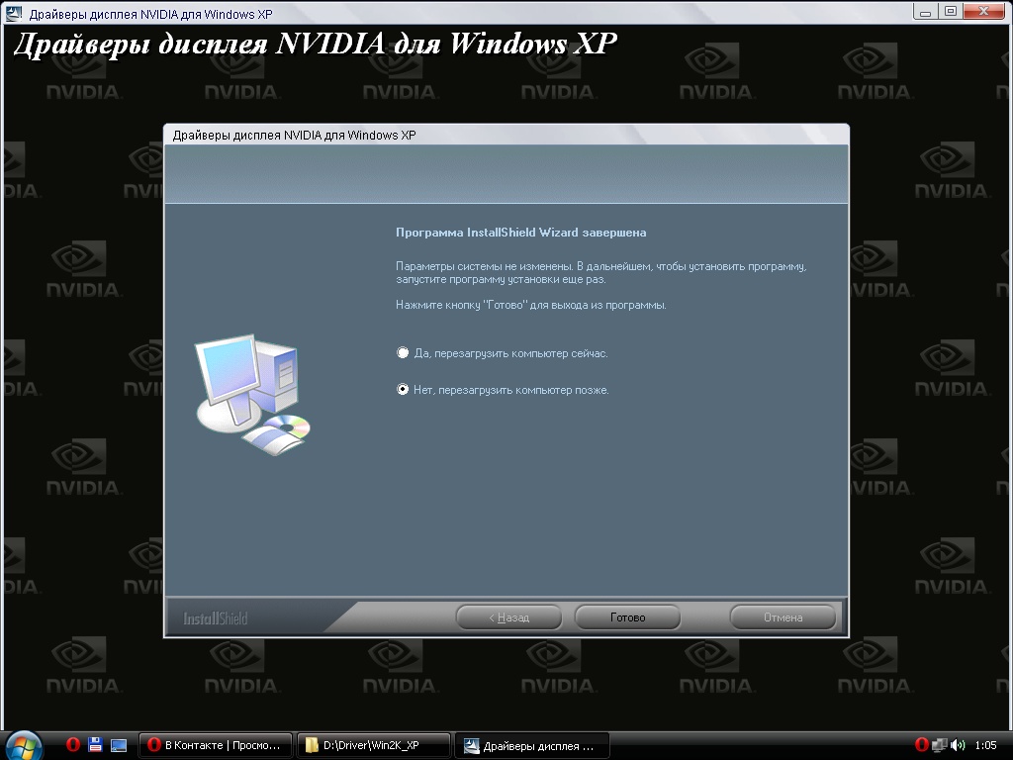Close the NVIDIA driver installer window

point(984,12)
